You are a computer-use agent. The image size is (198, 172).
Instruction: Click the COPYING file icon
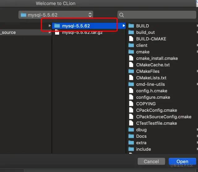pos(131,103)
